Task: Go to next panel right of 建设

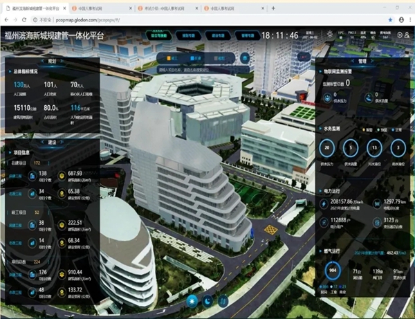Action: pyautogui.click(x=62, y=143)
